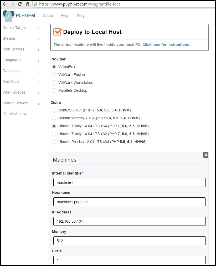The height and width of the screenshot is (266, 216).
Task: Choose Ubuntu Trusty 14.04 LTS x32 distro
Action: coord(54,134)
